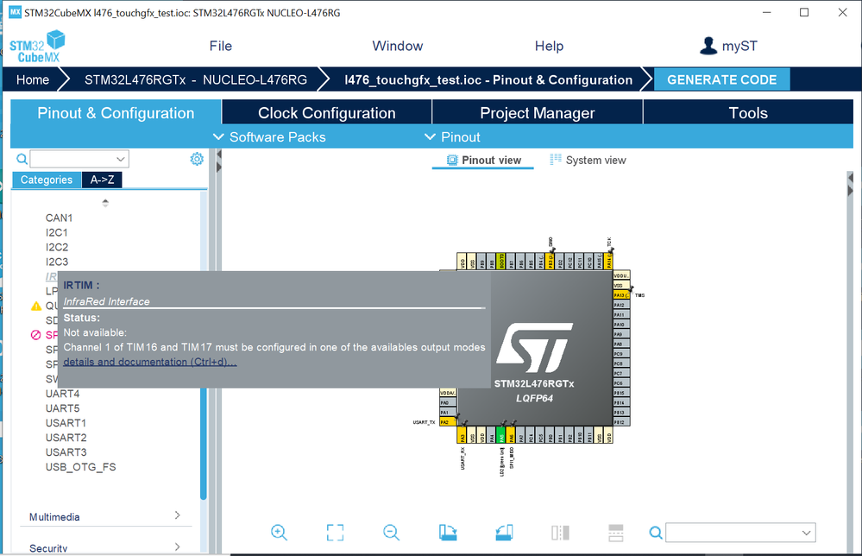The width and height of the screenshot is (862, 556).
Task: Go to Home breadcrumb
Action: coord(33,79)
